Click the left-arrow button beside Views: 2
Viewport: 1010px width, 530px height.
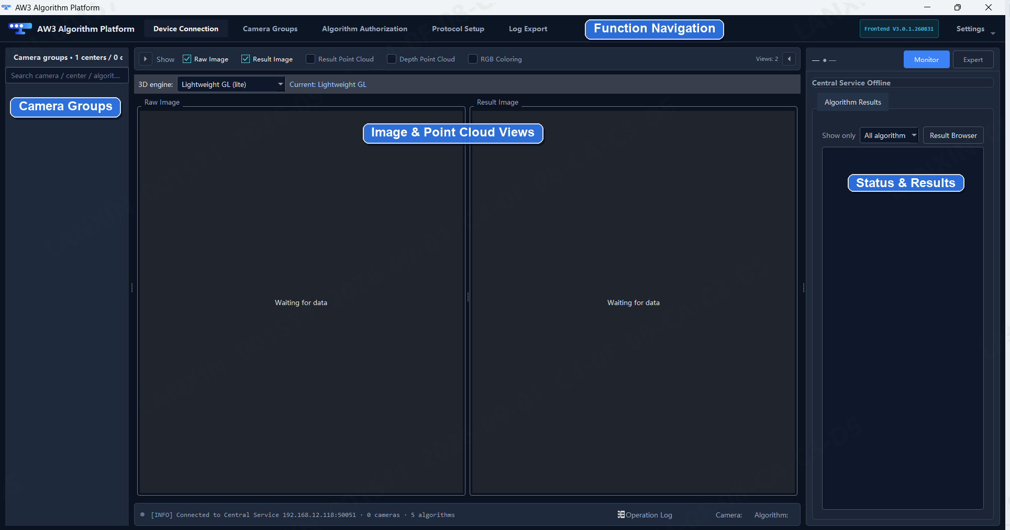789,59
